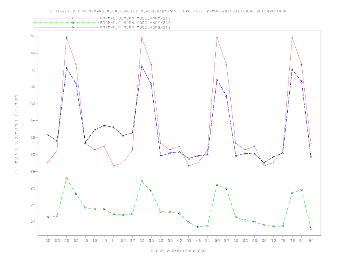Viewport: 339px width, 262px height.
Task: Click x-axis tick label 12
Action: tap(86, 241)
